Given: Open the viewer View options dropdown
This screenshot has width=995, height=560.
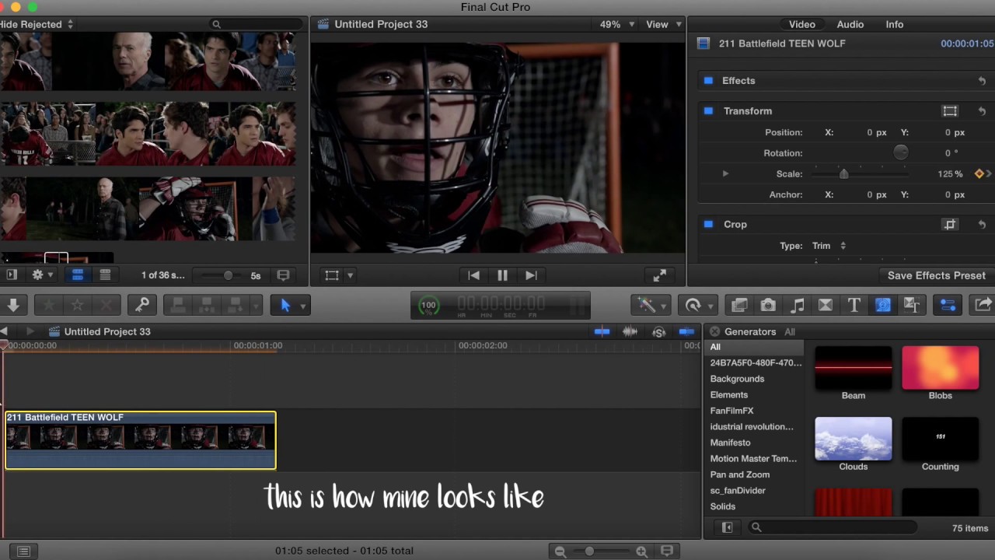Looking at the screenshot, I should [x=663, y=25].
